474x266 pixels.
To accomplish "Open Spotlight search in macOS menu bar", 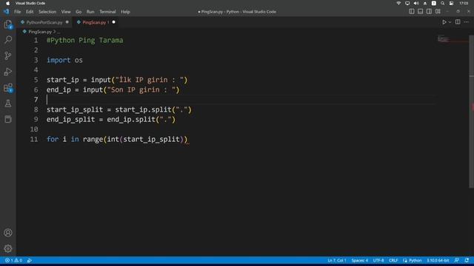I will (x=443, y=3).
